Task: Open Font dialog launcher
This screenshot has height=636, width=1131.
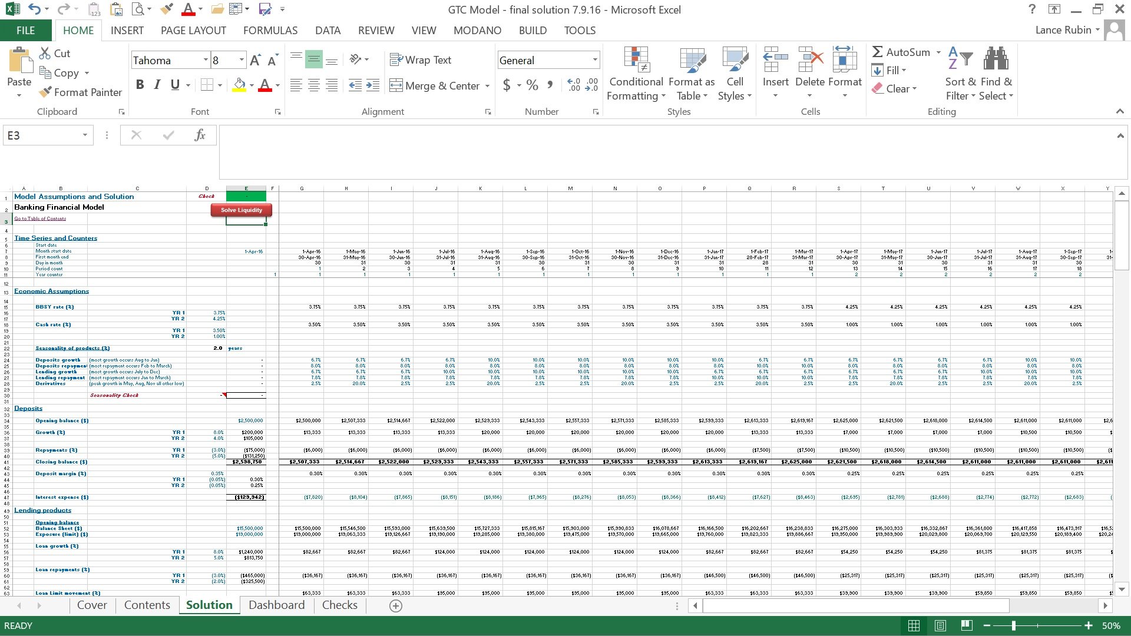Action: [x=277, y=112]
